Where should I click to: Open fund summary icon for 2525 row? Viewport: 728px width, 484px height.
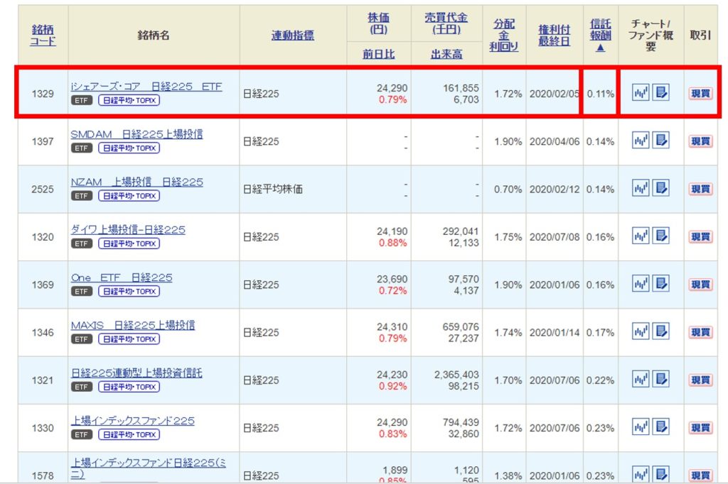pyautogui.click(x=660, y=188)
